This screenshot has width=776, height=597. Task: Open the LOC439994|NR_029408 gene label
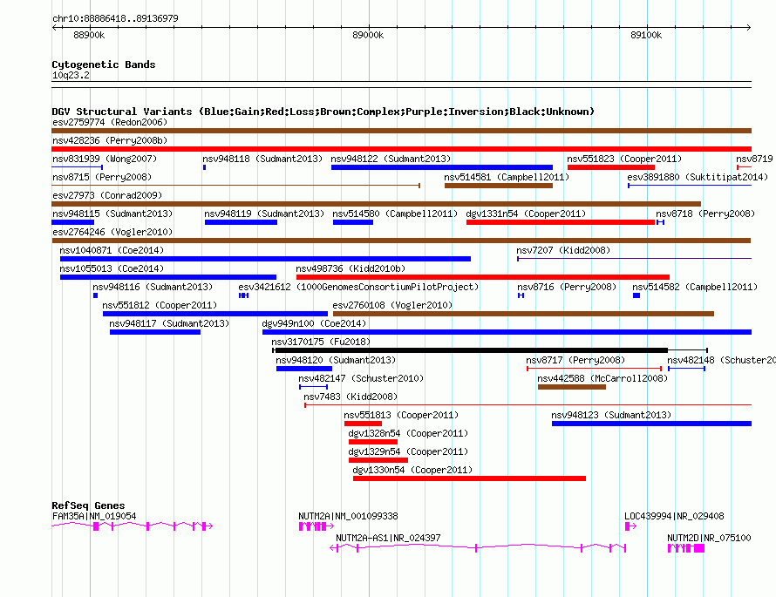pos(674,516)
